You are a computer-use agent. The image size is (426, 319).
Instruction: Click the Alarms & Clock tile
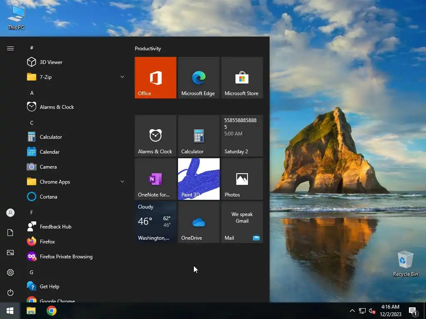[156, 136]
